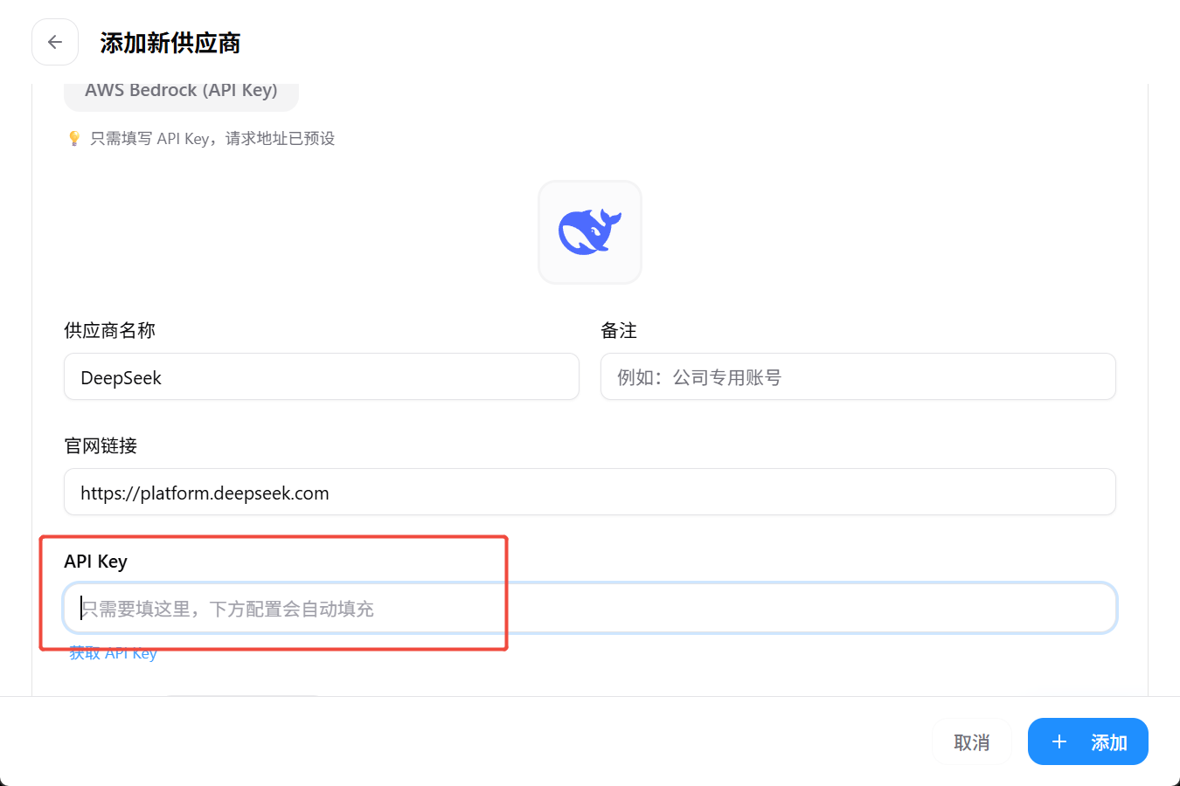The image size is (1180, 786).
Task: Go back using the arrow button
Action: 55,42
